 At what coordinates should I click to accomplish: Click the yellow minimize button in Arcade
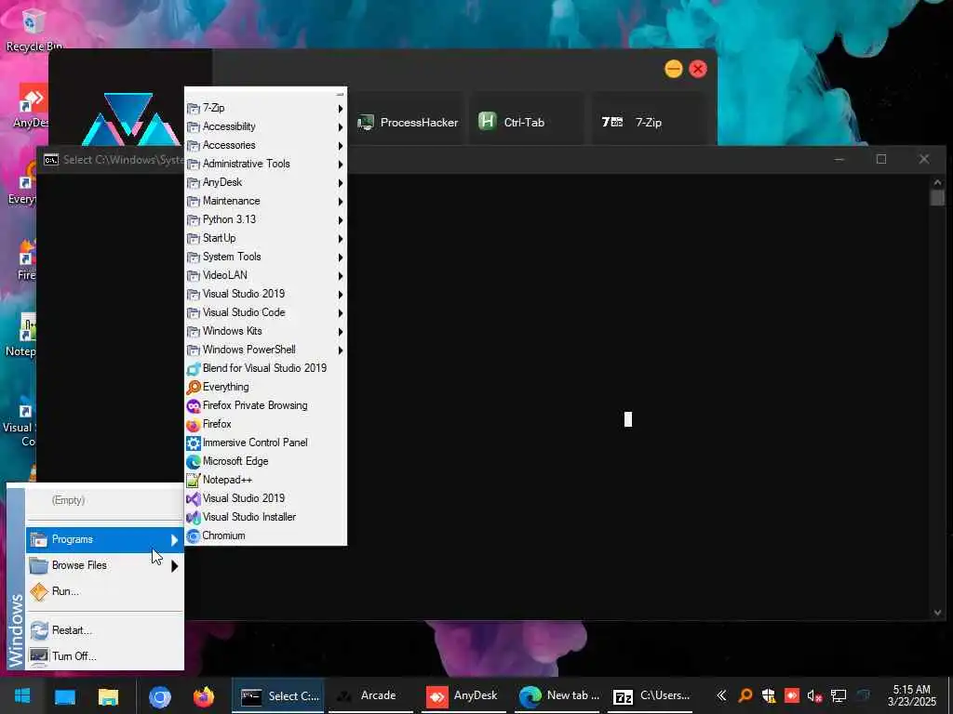(674, 69)
